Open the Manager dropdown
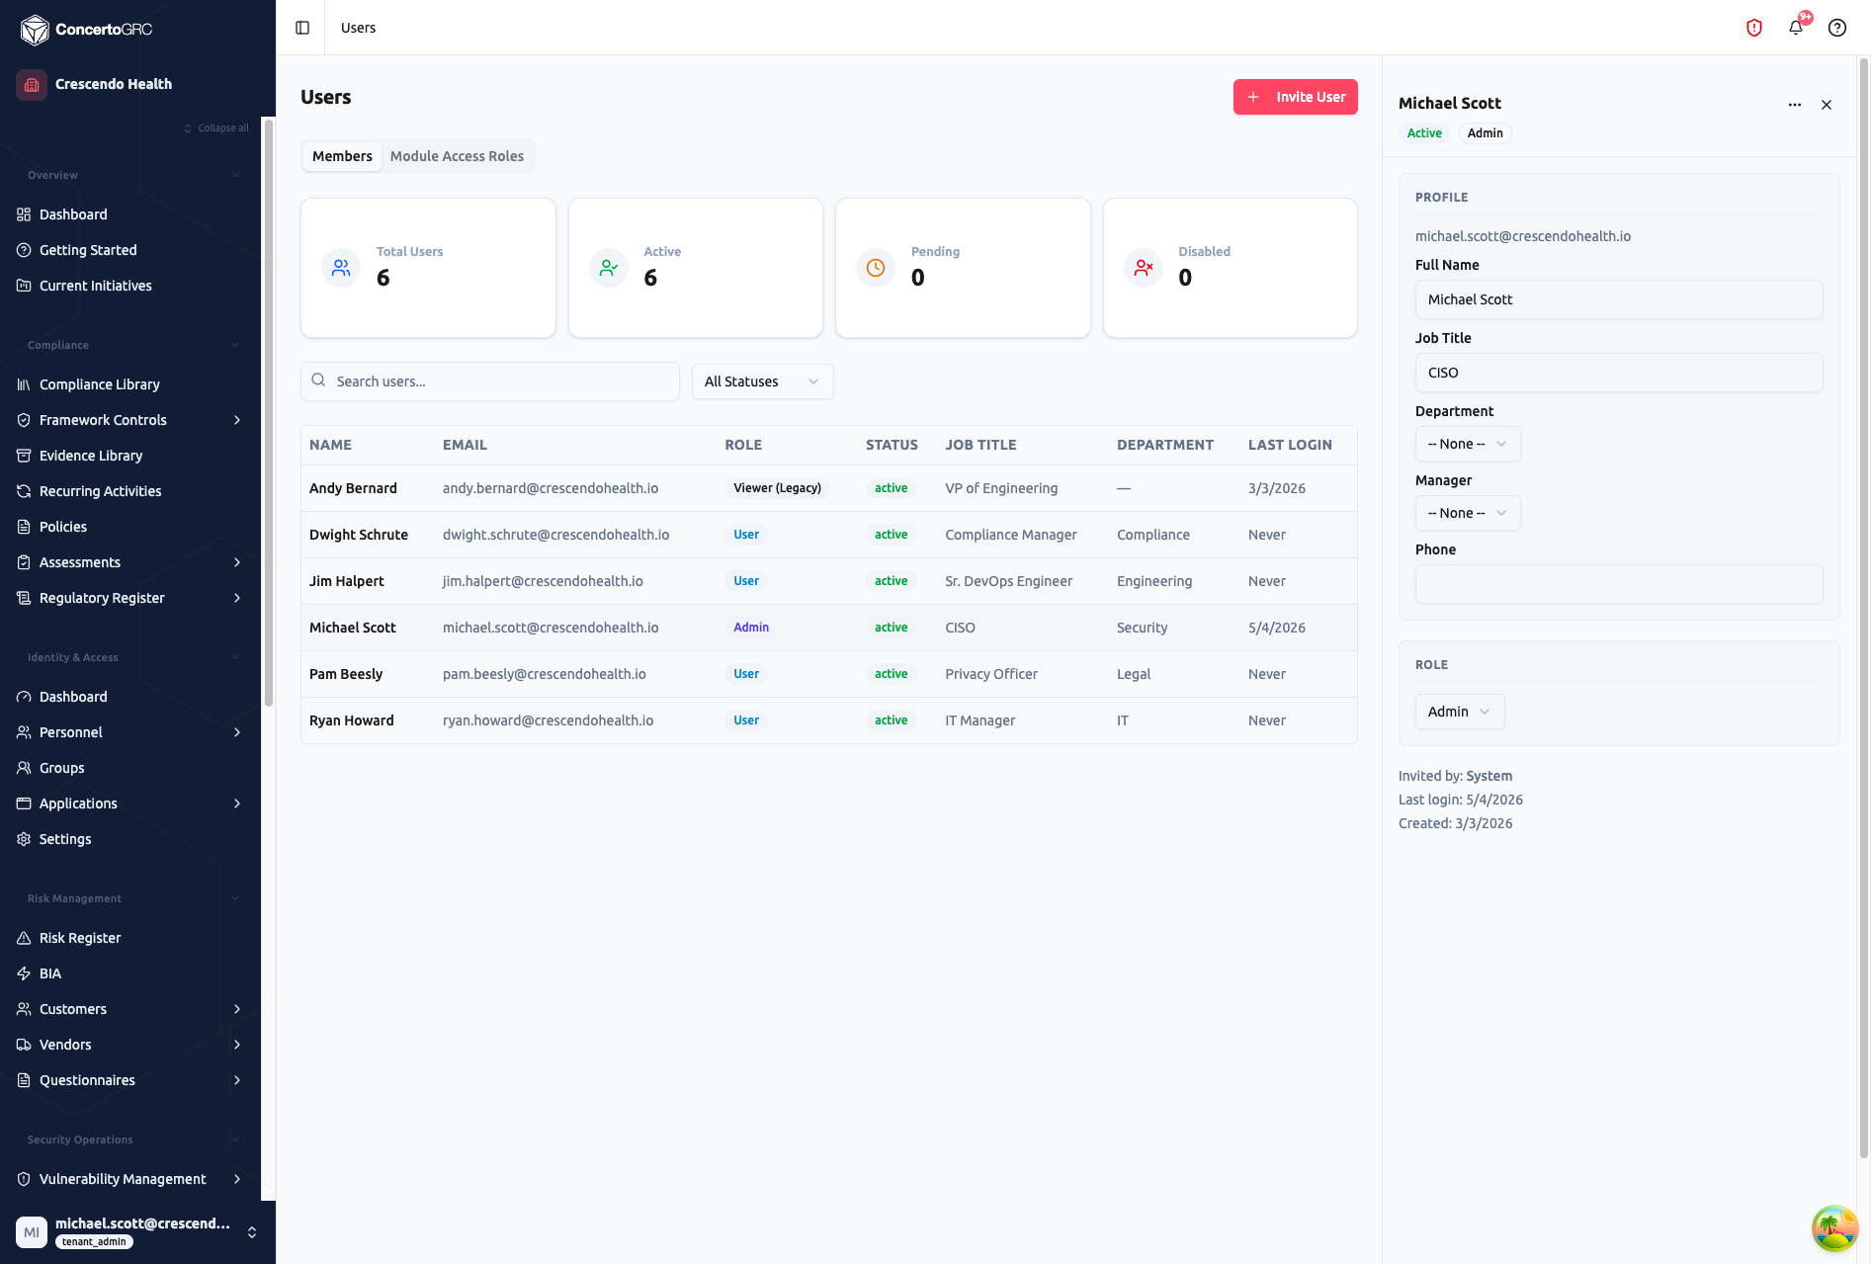This screenshot has width=1871, height=1264. 1468,513
